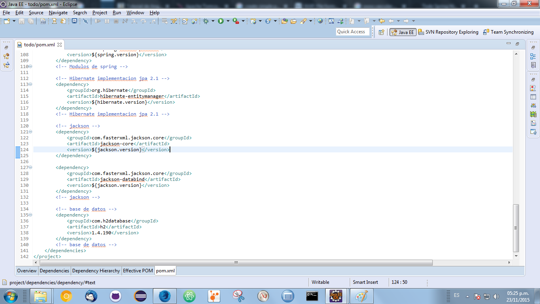Screen dimensions: 540x304
Task: Switch to the Dependency Hierarchy tab
Action: point(96,271)
